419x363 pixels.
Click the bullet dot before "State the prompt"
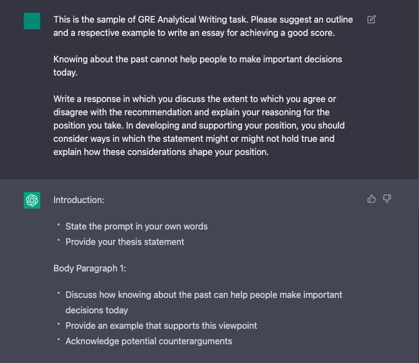click(58, 225)
